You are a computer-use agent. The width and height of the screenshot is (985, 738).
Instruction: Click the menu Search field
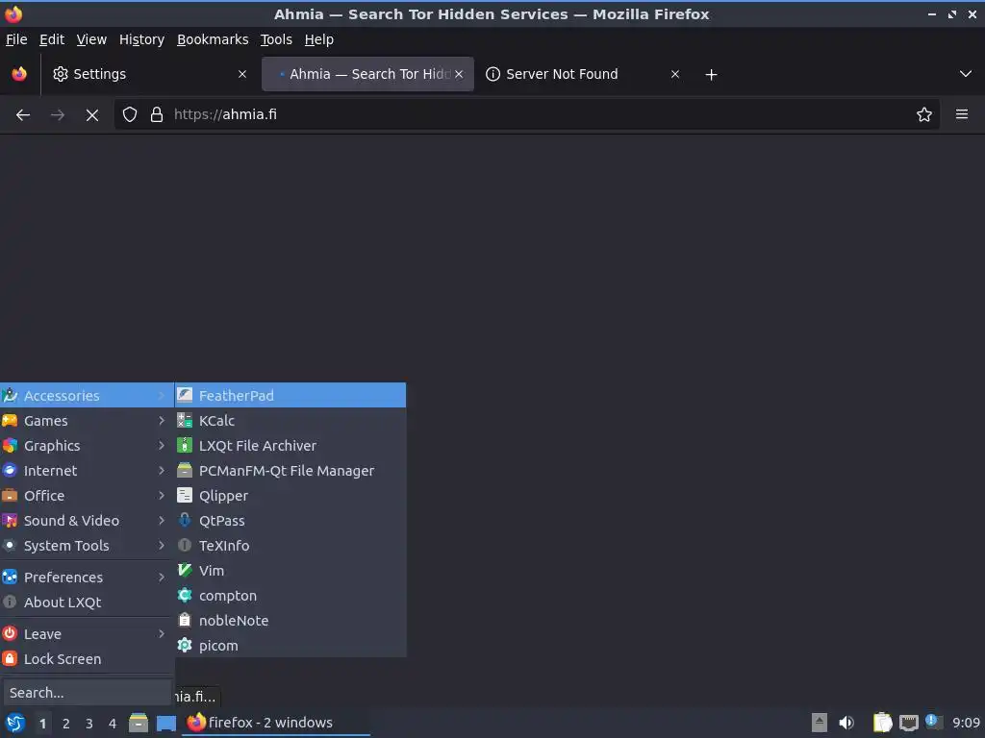coord(87,693)
